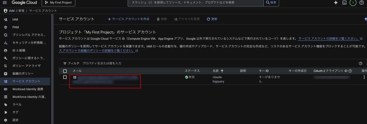Screen dimensions: 367x124
Task: Click the 検索 search button
Action: [x=271, y=3]
